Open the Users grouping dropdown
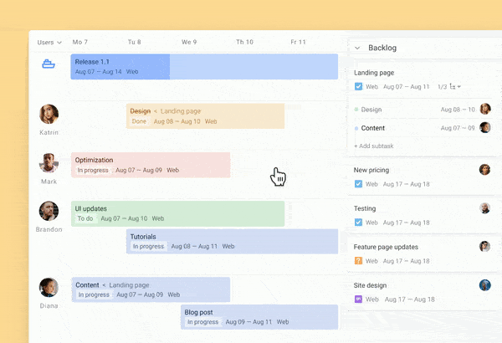The image size is (502, 343). (x=49, y=43)
